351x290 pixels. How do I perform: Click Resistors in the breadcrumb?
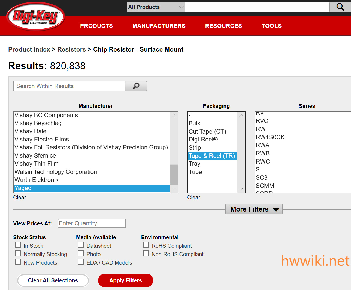pyautogui.click(x=71, y=49)
